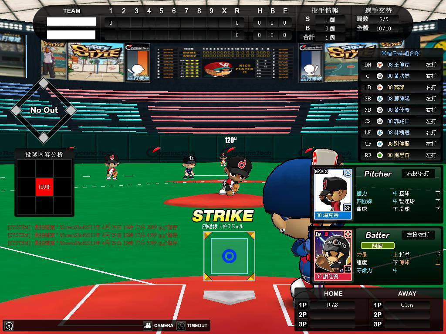Click the 120M outfield distance marker
This screenshot has width=446, height=334.
click(230, 140)
